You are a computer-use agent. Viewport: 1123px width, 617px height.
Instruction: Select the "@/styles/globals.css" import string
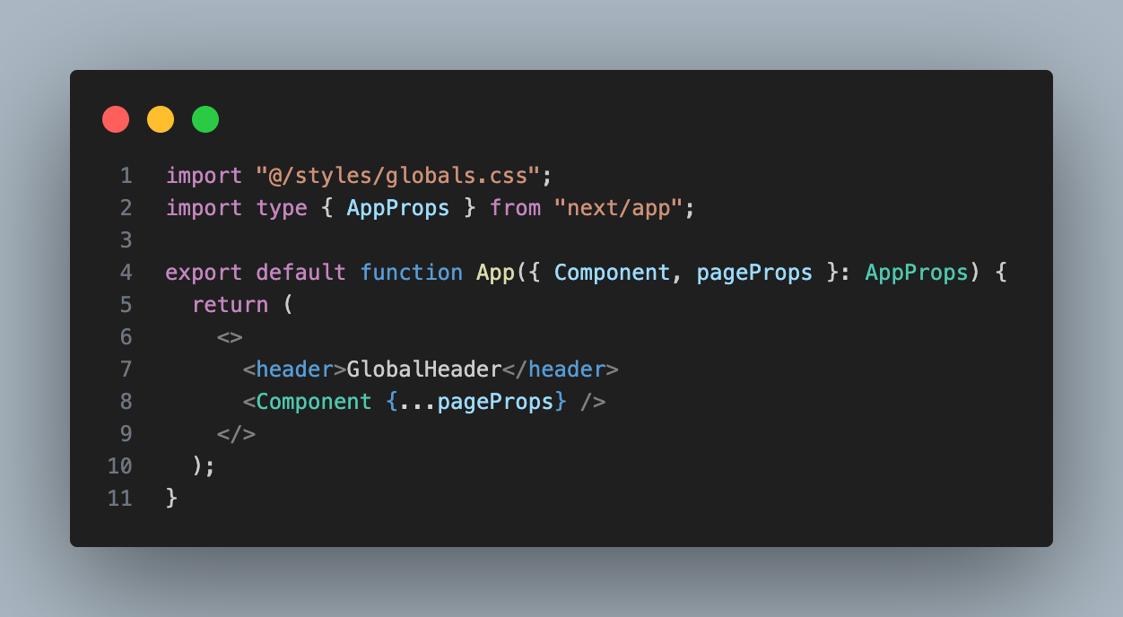397,175
